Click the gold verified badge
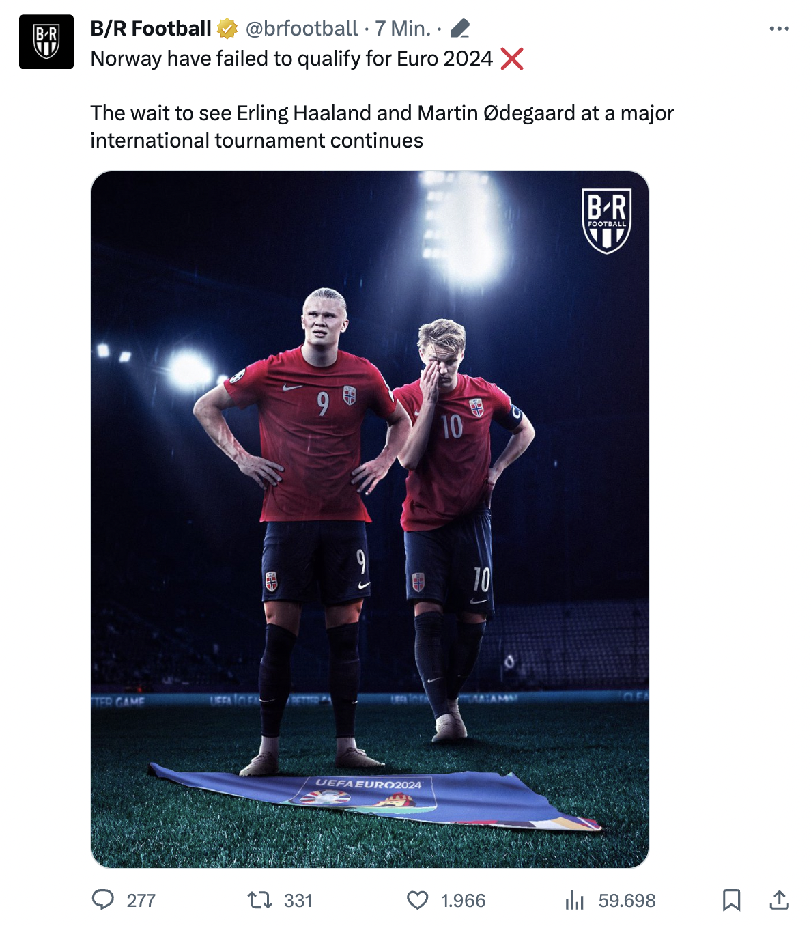This screenshot has height=926, width=811. (x=227, y=29)
